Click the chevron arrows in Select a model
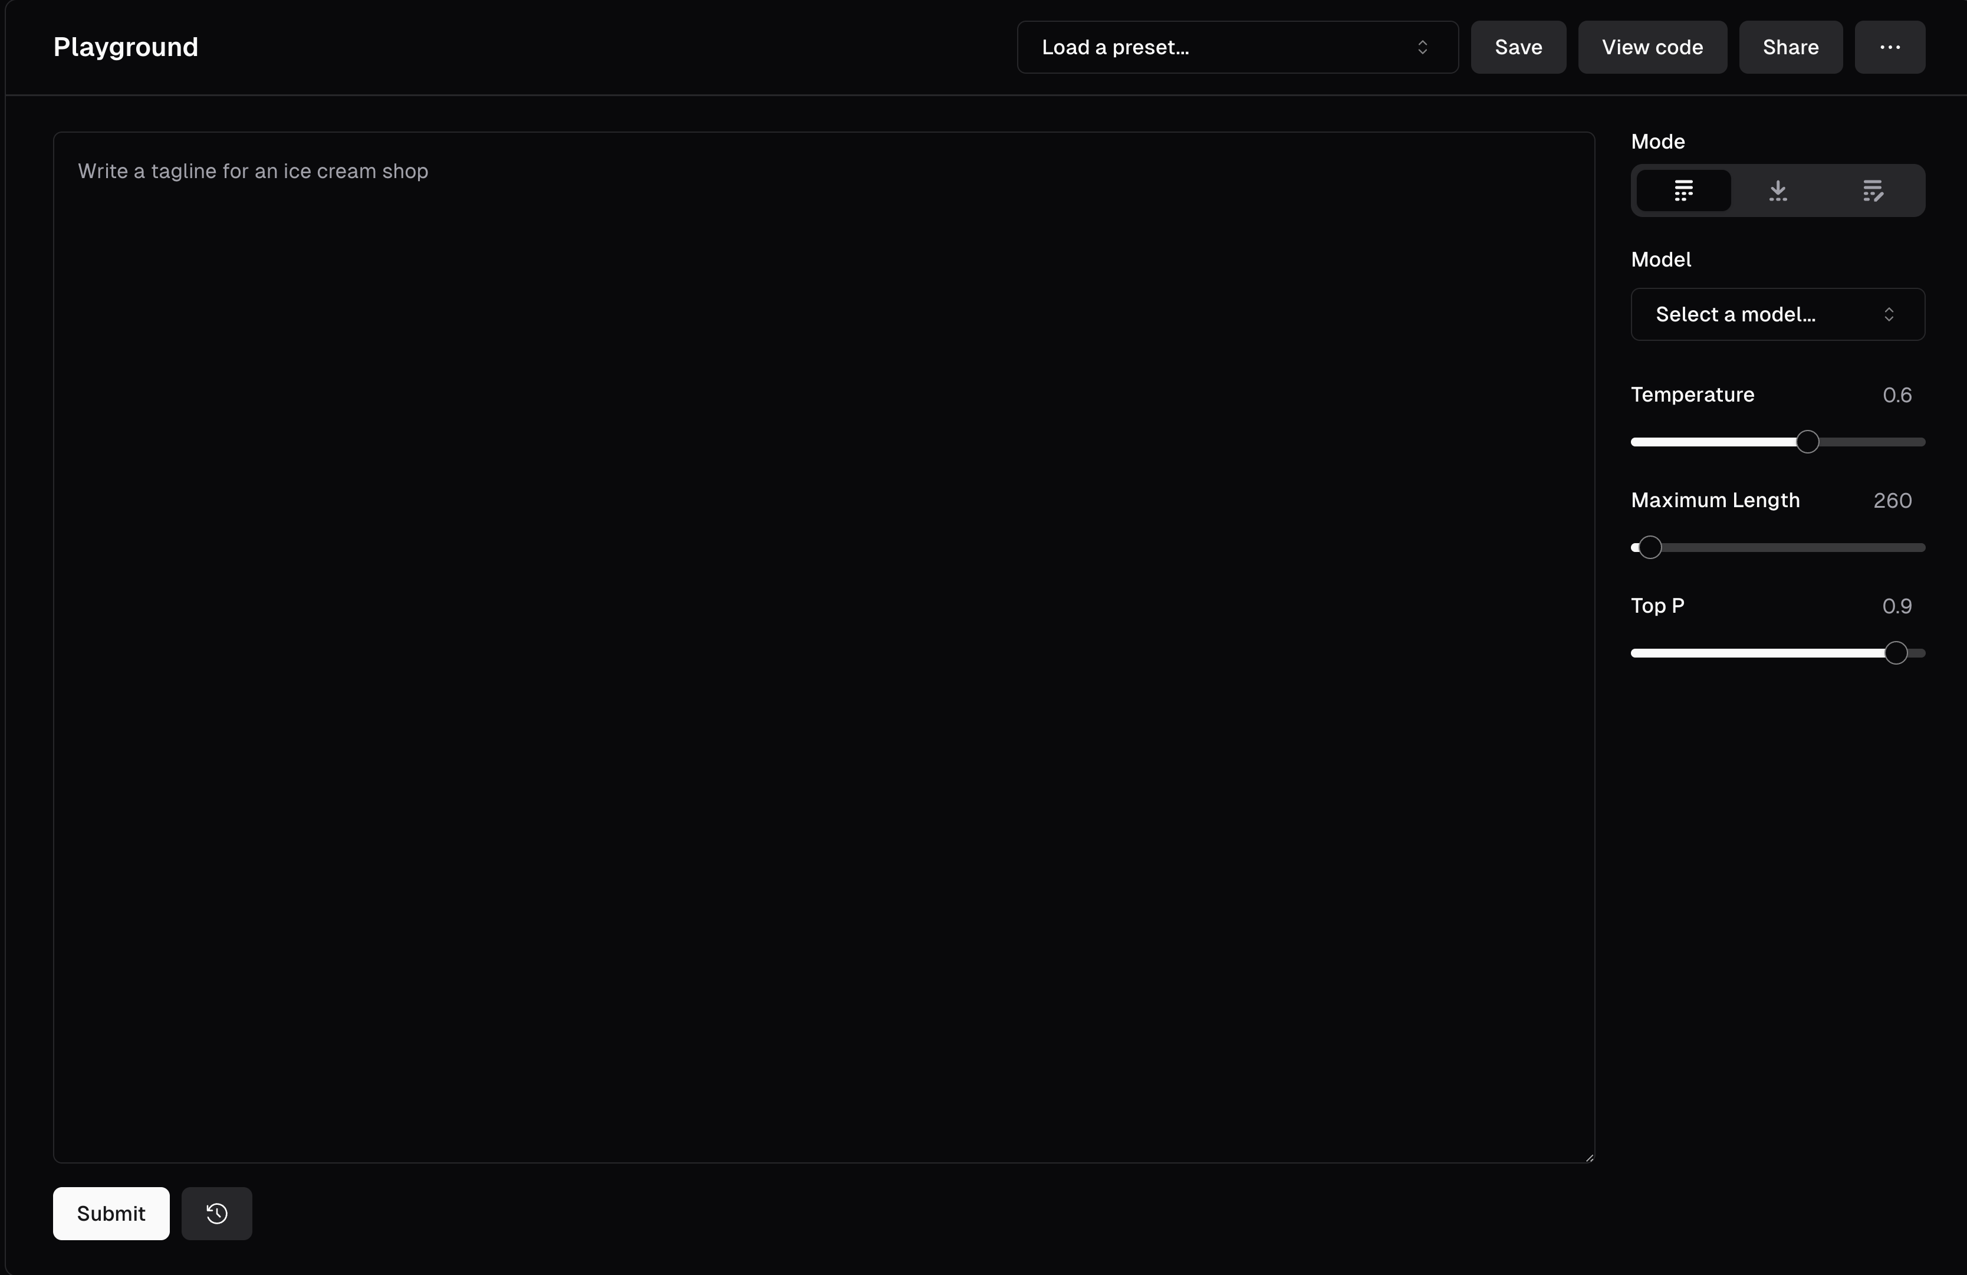 click(1889, 314)
